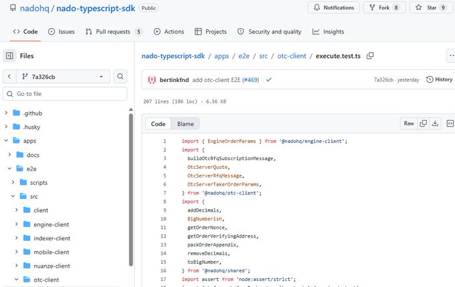Open the 7a326cb branch dropdown
The height and width of the screenshot is (287, 455).
63,77
